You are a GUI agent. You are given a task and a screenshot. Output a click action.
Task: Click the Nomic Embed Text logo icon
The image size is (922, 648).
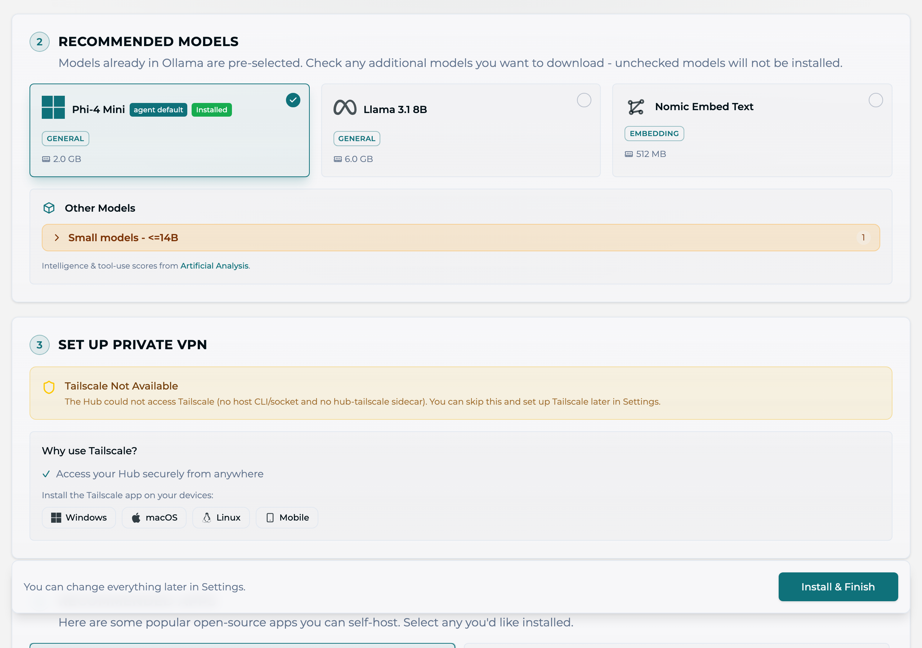(636, 107)
